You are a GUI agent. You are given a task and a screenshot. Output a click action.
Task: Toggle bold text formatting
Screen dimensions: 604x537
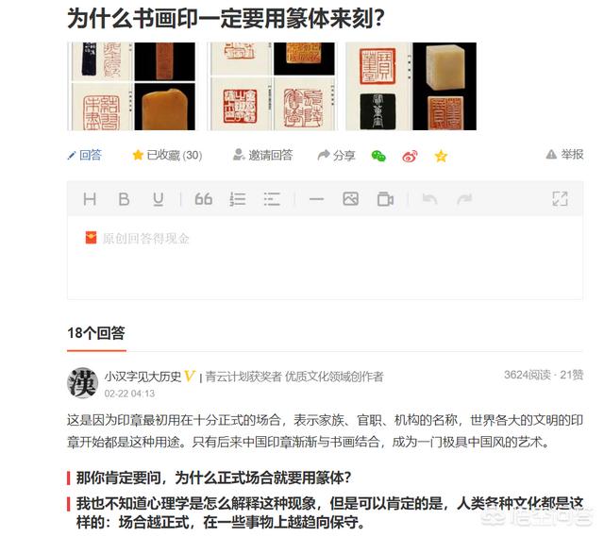pos(124,199)
